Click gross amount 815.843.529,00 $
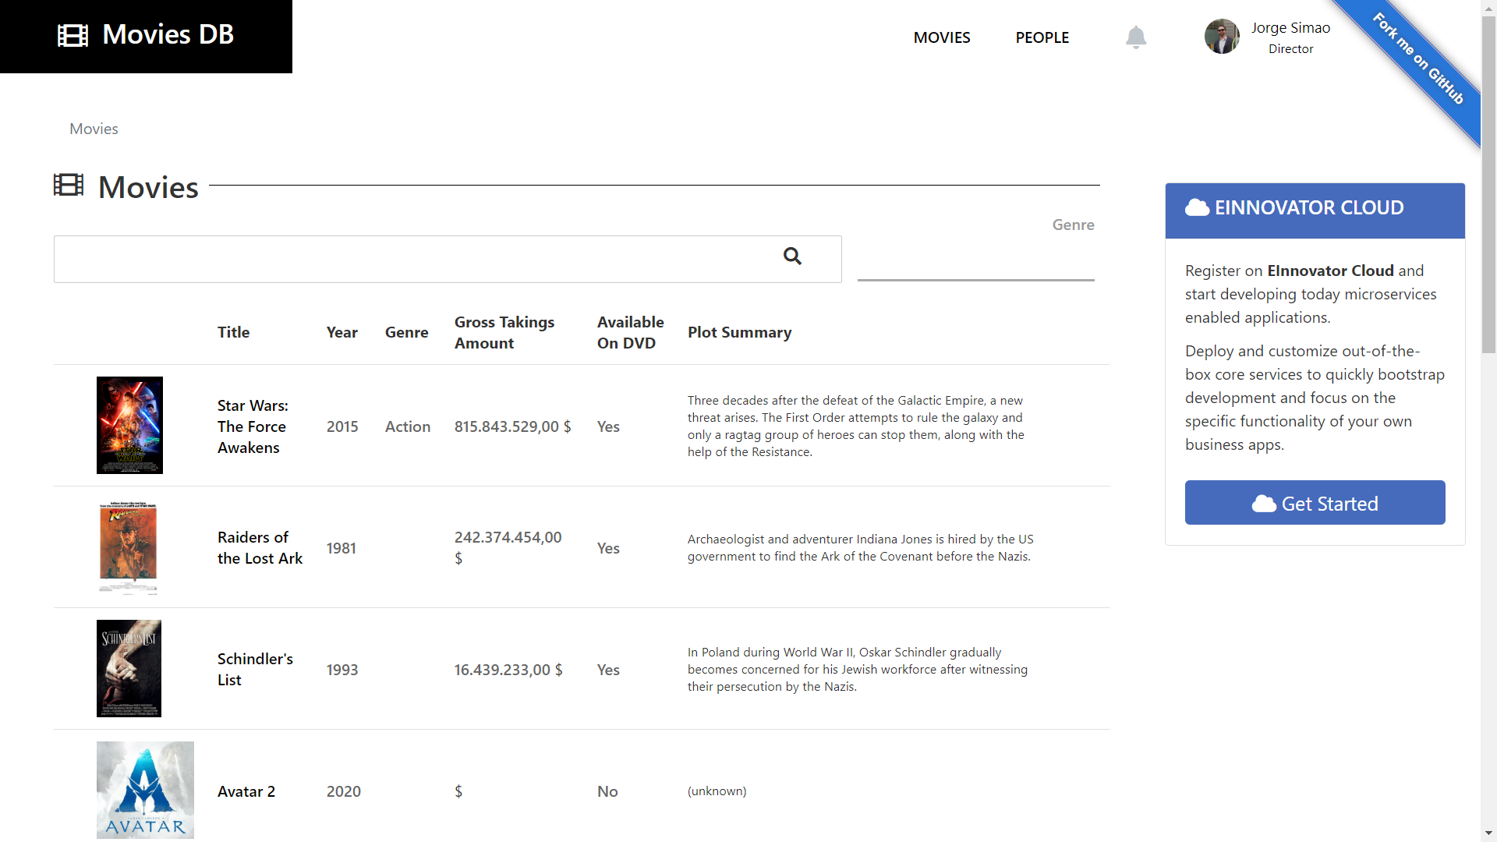1497x842 pixels. point(513,426)
